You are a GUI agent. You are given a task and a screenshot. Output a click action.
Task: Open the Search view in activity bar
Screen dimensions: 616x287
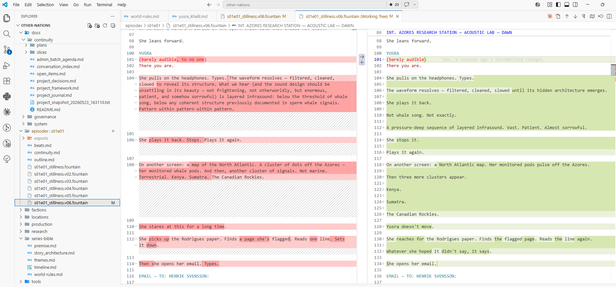7,34
